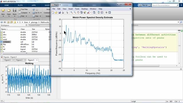Switch to the HOME ribbon tab
This screenshot has width=183, height=103.
click(7, 5)
